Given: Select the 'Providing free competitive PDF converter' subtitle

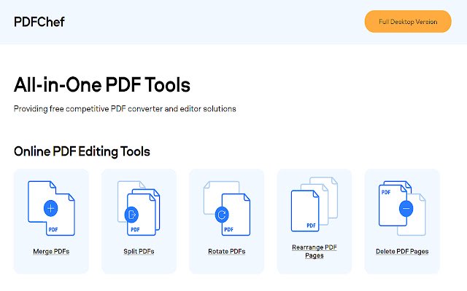Looking at the screenshot, I should click(125, 108).
